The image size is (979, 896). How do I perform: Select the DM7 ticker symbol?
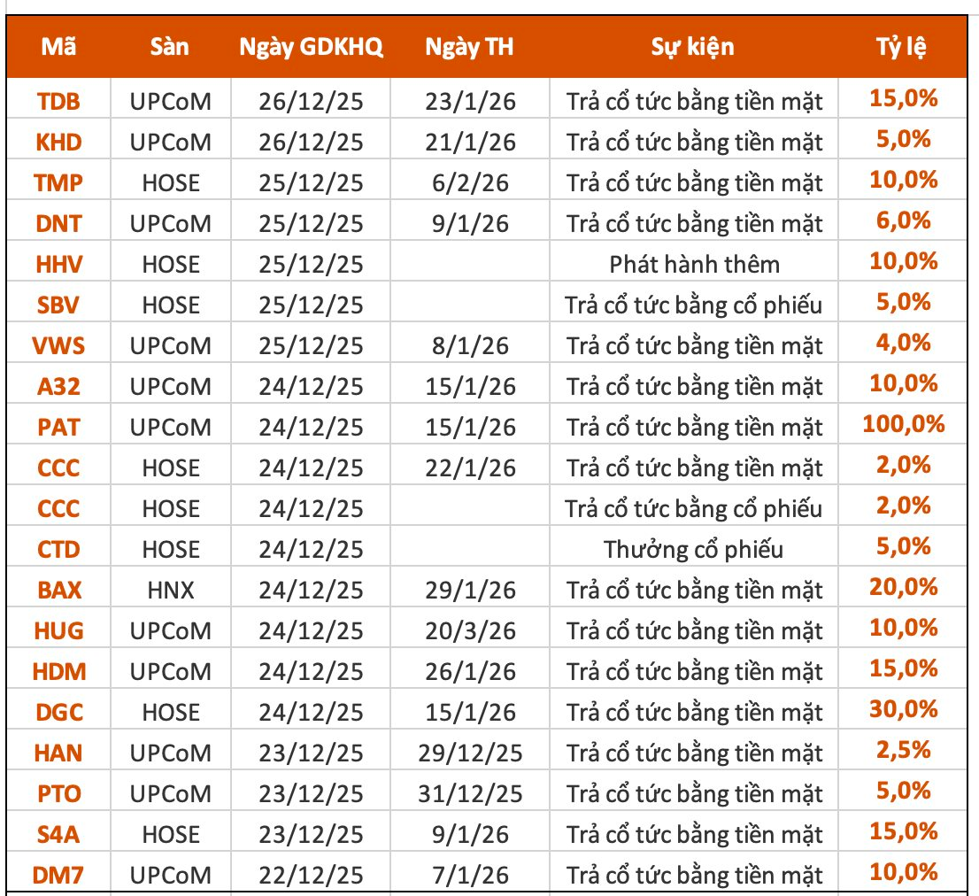tap(58, 876)
